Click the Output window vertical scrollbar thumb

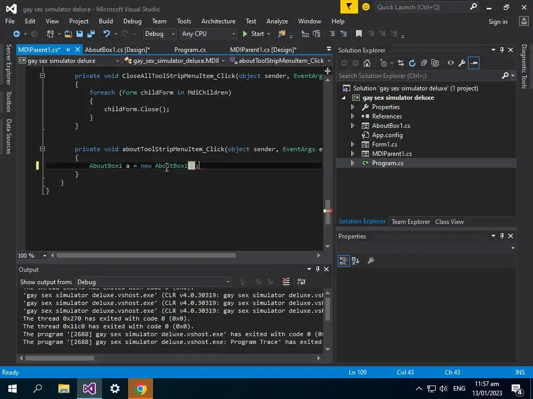[328, 309]
